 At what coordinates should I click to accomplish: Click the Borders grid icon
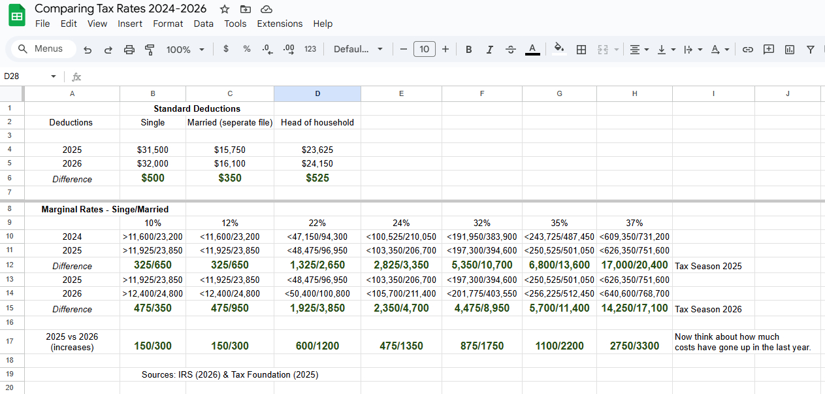pos(581,50)
